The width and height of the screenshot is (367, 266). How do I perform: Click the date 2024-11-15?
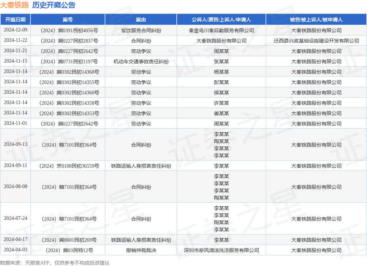click(15, 61)
